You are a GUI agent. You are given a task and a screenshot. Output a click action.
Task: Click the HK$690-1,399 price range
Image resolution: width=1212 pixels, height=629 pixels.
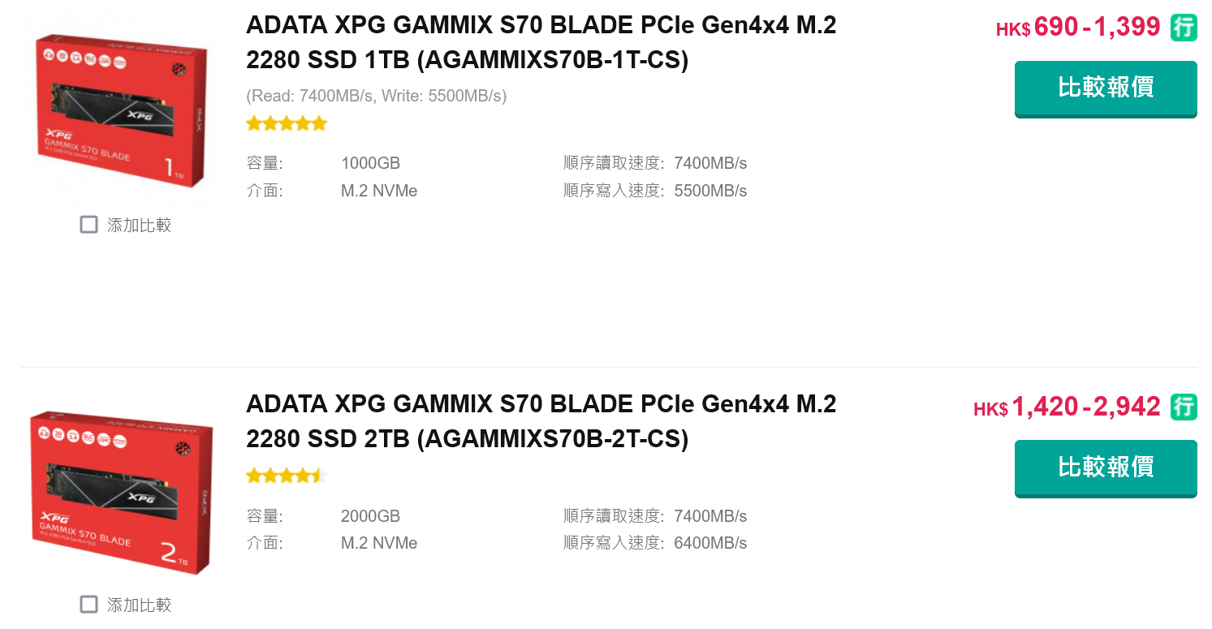tap(1078, 28)
